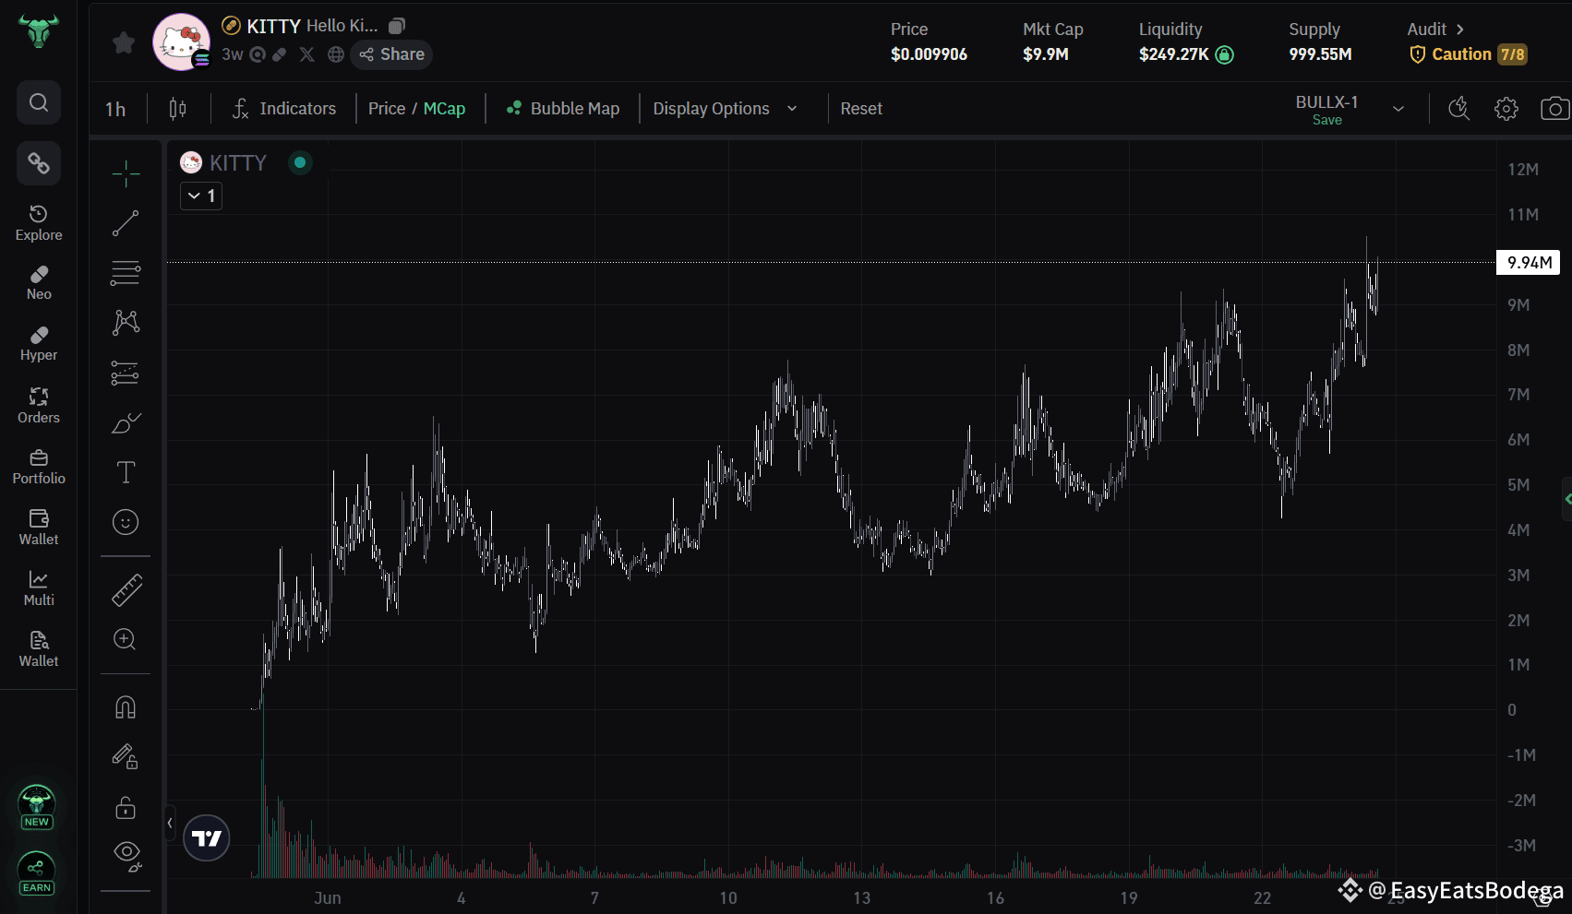Click the green liquidity lock icon
This screenshot has width=1572, height=914.
[x=1224, y=54]
